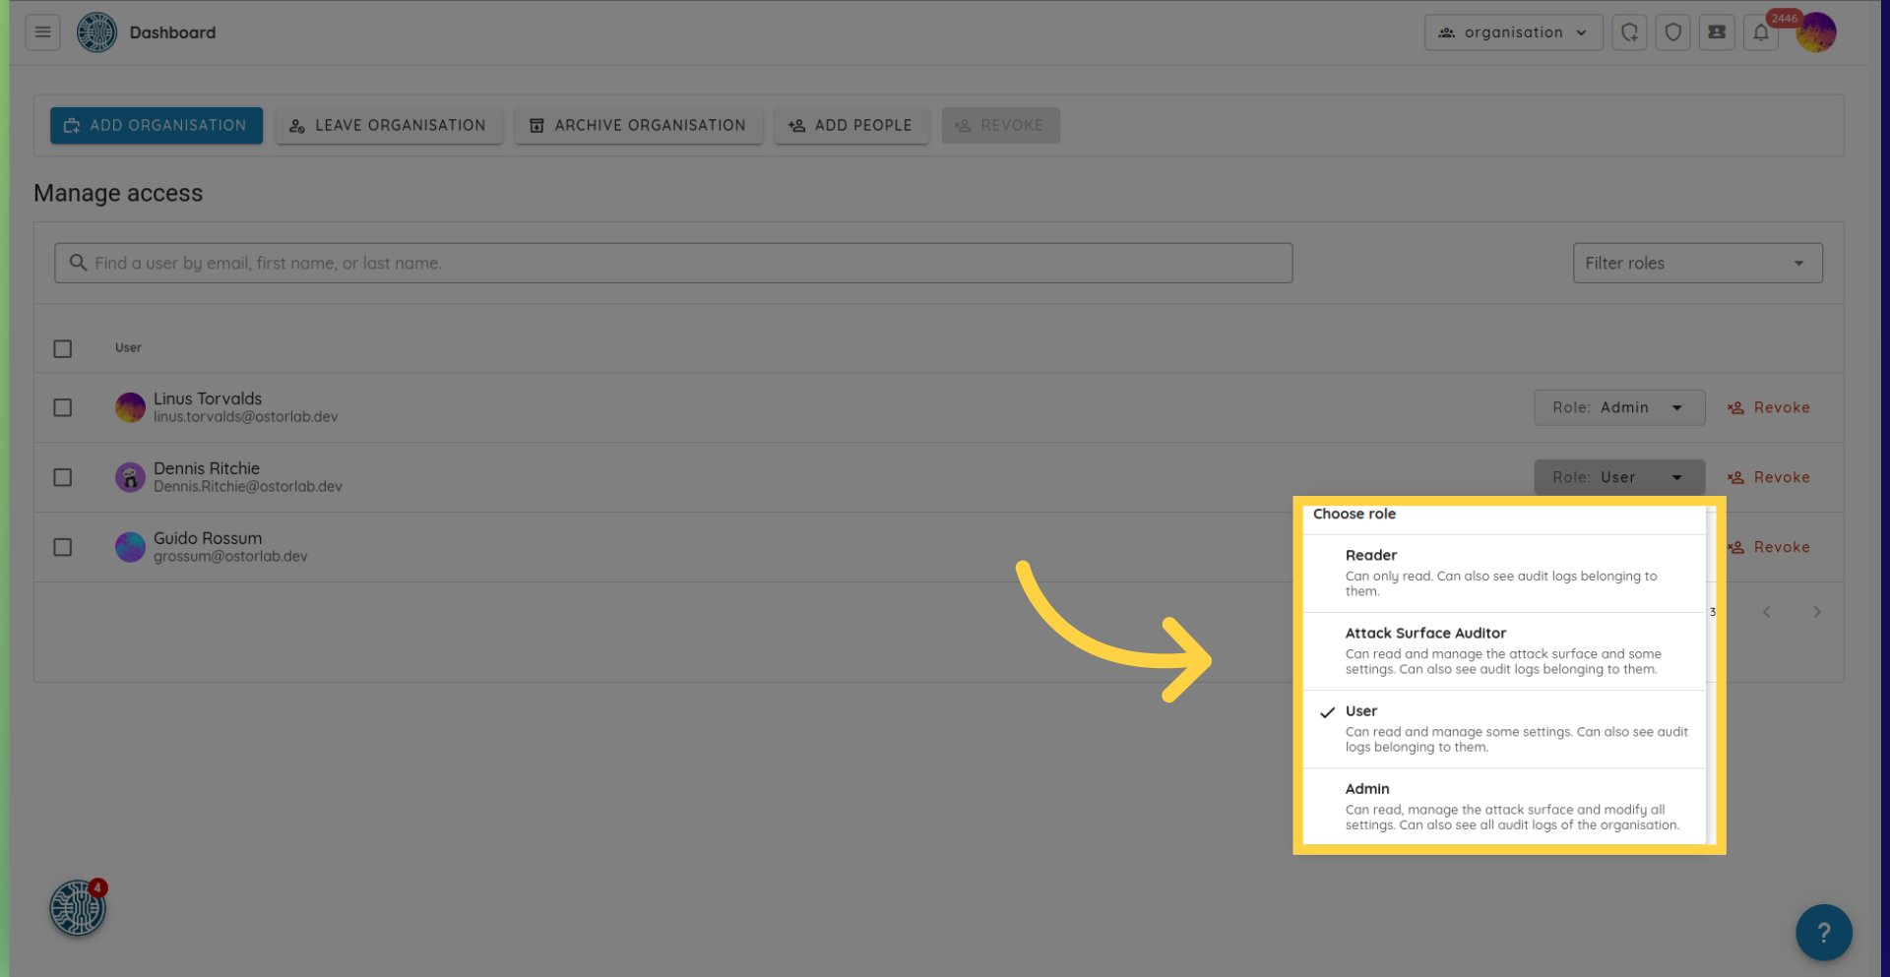This screenshot has height=977, width=1890.
Task: Click the email grossum@ostorlab.dev
Action: coord(230,556)
